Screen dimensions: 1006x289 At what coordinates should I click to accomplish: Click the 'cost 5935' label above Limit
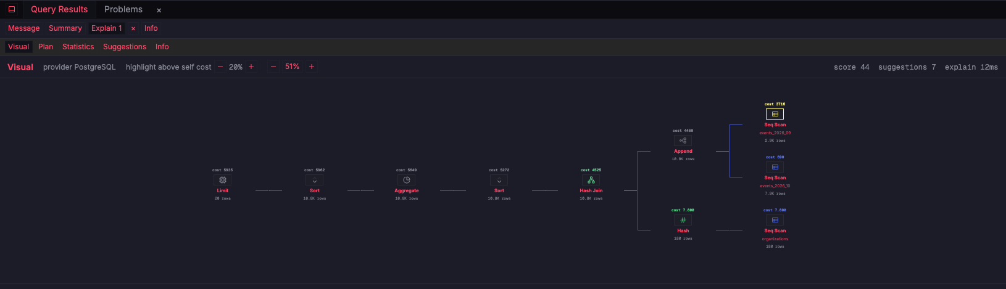223,170
